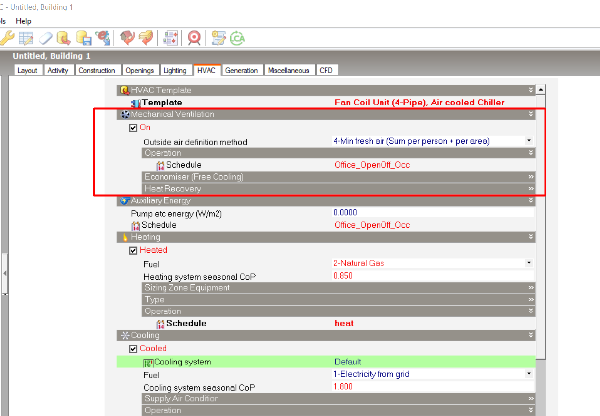600x416 pixels.
Task: Click the Mechanical Ventilation fan icon
Action: (125, 114)
